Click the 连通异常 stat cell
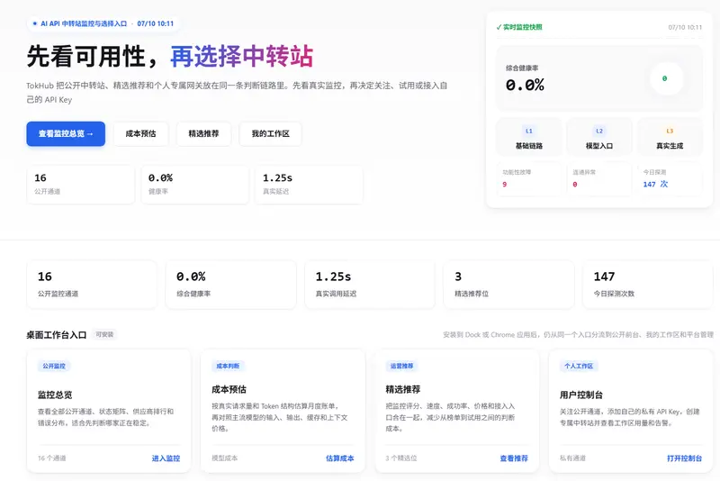720x481 pixels. [599, 178]
